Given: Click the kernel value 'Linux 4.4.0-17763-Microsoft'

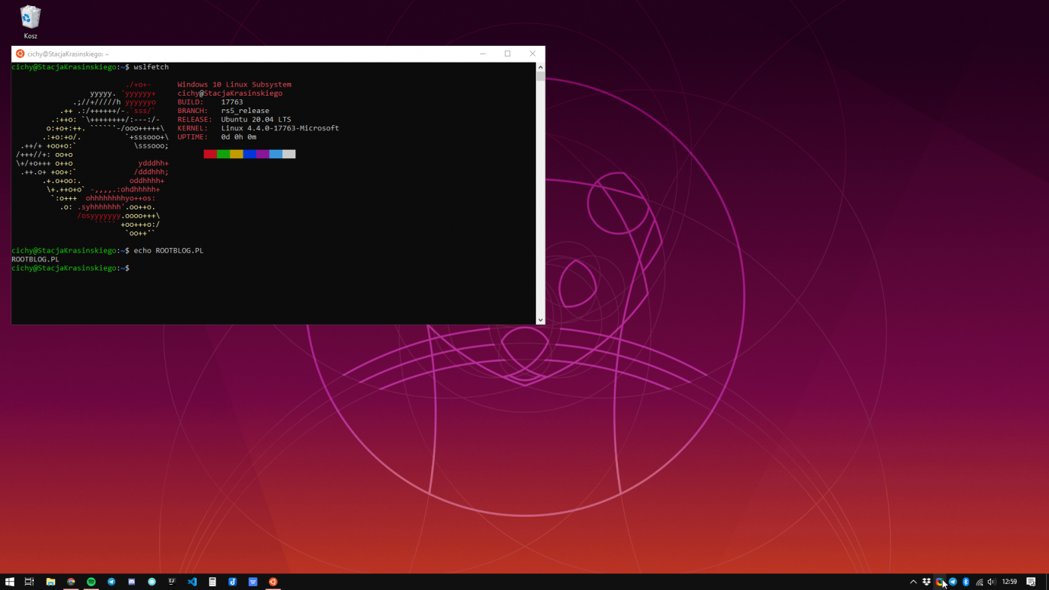Looking at the screenshot, I should click(280, 128).
